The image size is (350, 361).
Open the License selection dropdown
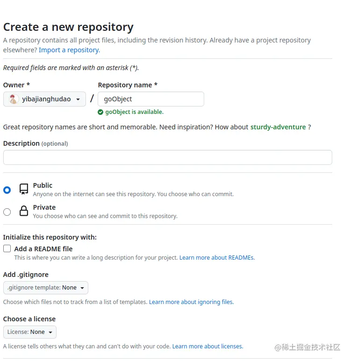(30, 332)
